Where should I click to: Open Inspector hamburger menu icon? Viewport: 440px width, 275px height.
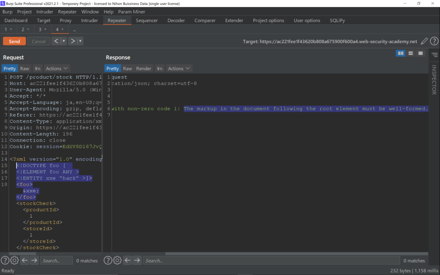[434, 55]
